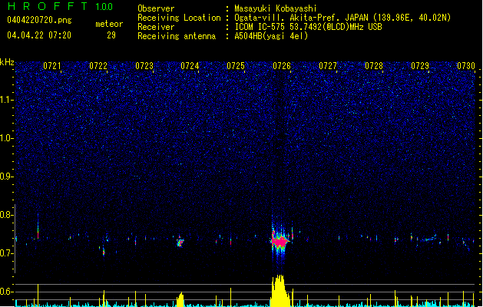
Task: Click the 0728 time marker
Action: 374,66
